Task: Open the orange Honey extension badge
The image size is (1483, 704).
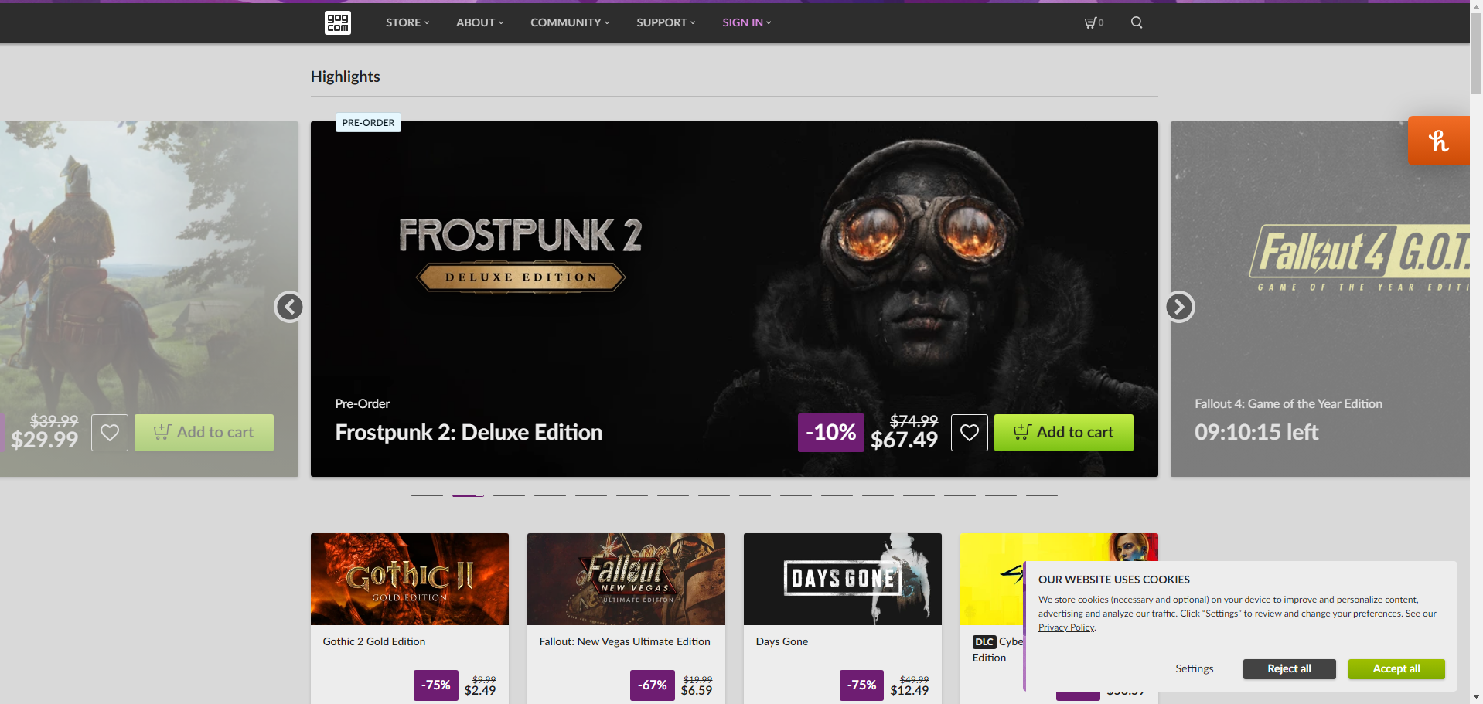Action: click(1438, 141)
